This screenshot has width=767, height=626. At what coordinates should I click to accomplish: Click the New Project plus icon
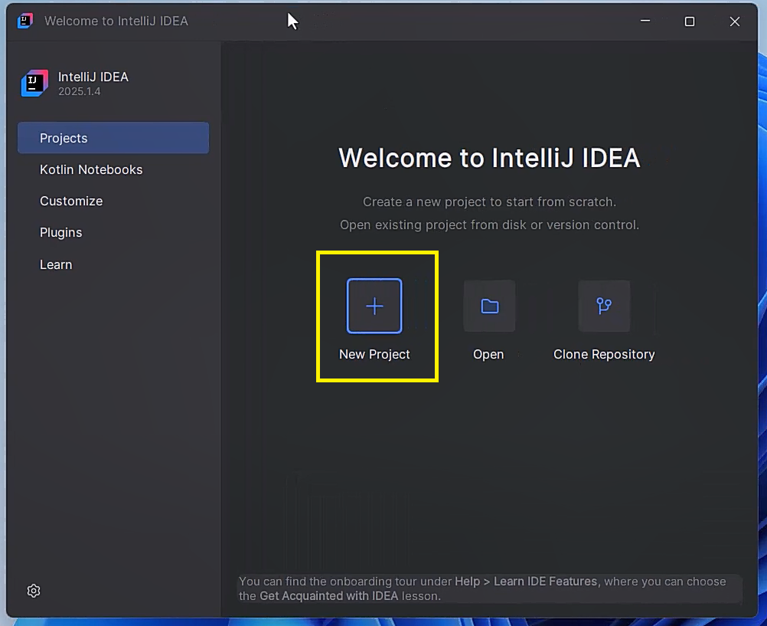pyautogui.click(x=374, y=306)
